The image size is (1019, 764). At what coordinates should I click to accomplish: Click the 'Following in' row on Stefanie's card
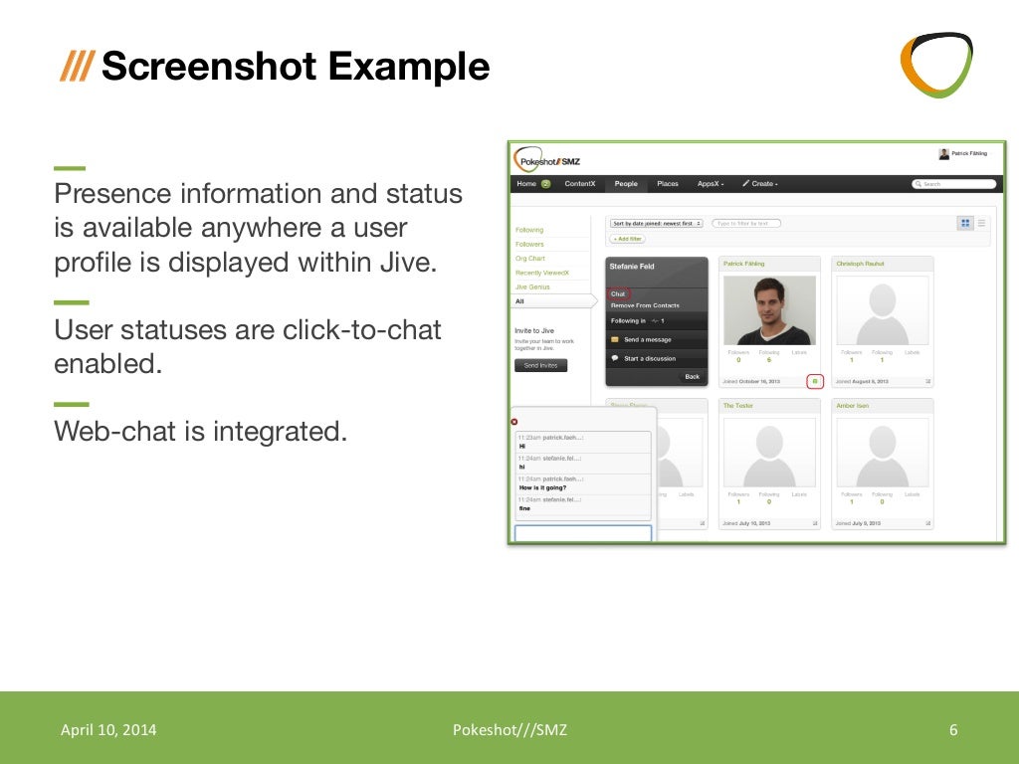click(x=657, y=321)
